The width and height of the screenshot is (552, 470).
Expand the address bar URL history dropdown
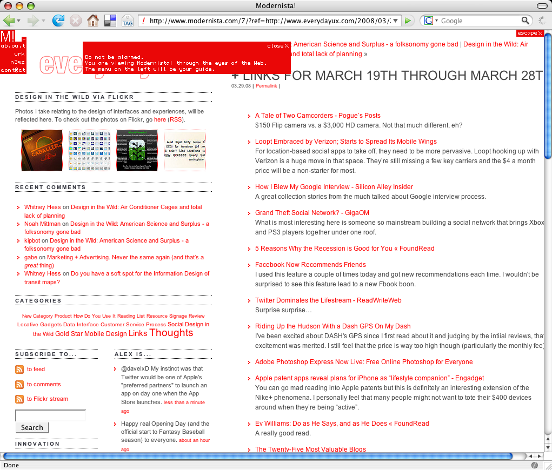point(396,21)
